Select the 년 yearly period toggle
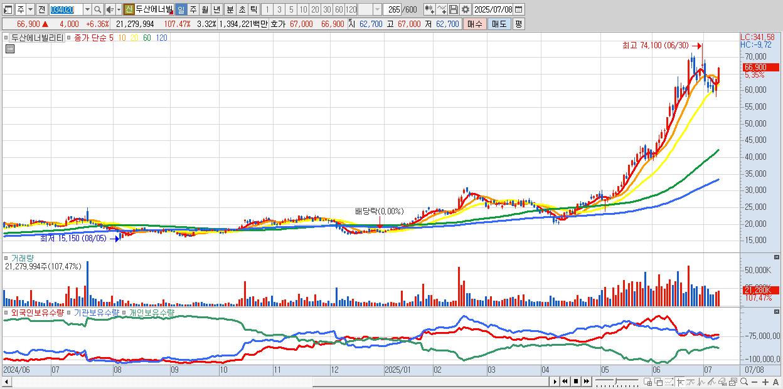Viewport: 783px width, 389px height. pos(216,9)
